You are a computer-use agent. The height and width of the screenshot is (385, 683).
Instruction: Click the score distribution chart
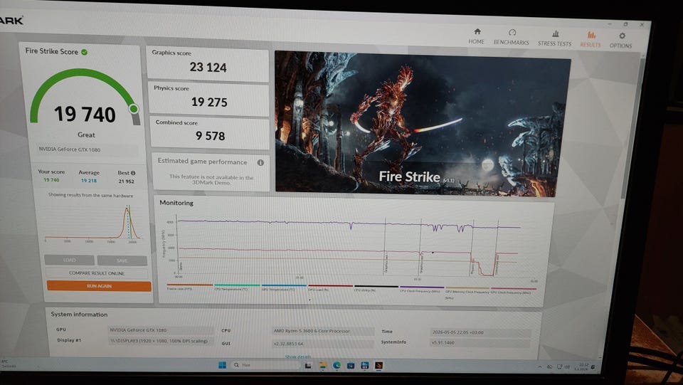[x=92, y=223]
